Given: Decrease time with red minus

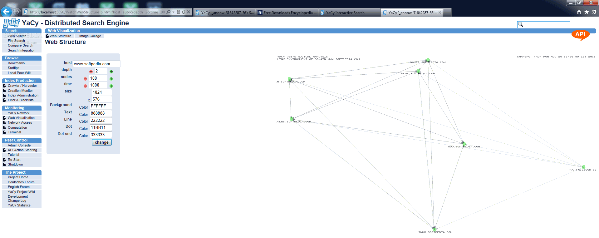Looking at the screenshot, I should [x=85, y=86].
